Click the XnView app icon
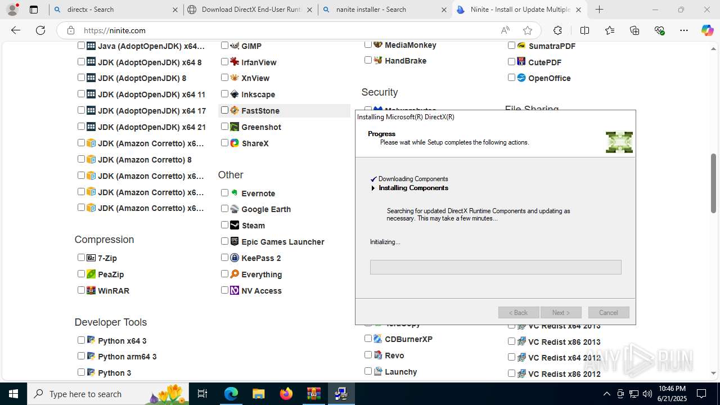The image size is (720, 405). click(x=235, y=78)
